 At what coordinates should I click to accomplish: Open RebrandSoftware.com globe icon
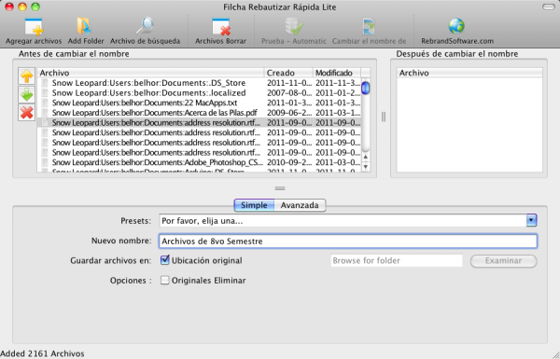click(x=456, y=26)
